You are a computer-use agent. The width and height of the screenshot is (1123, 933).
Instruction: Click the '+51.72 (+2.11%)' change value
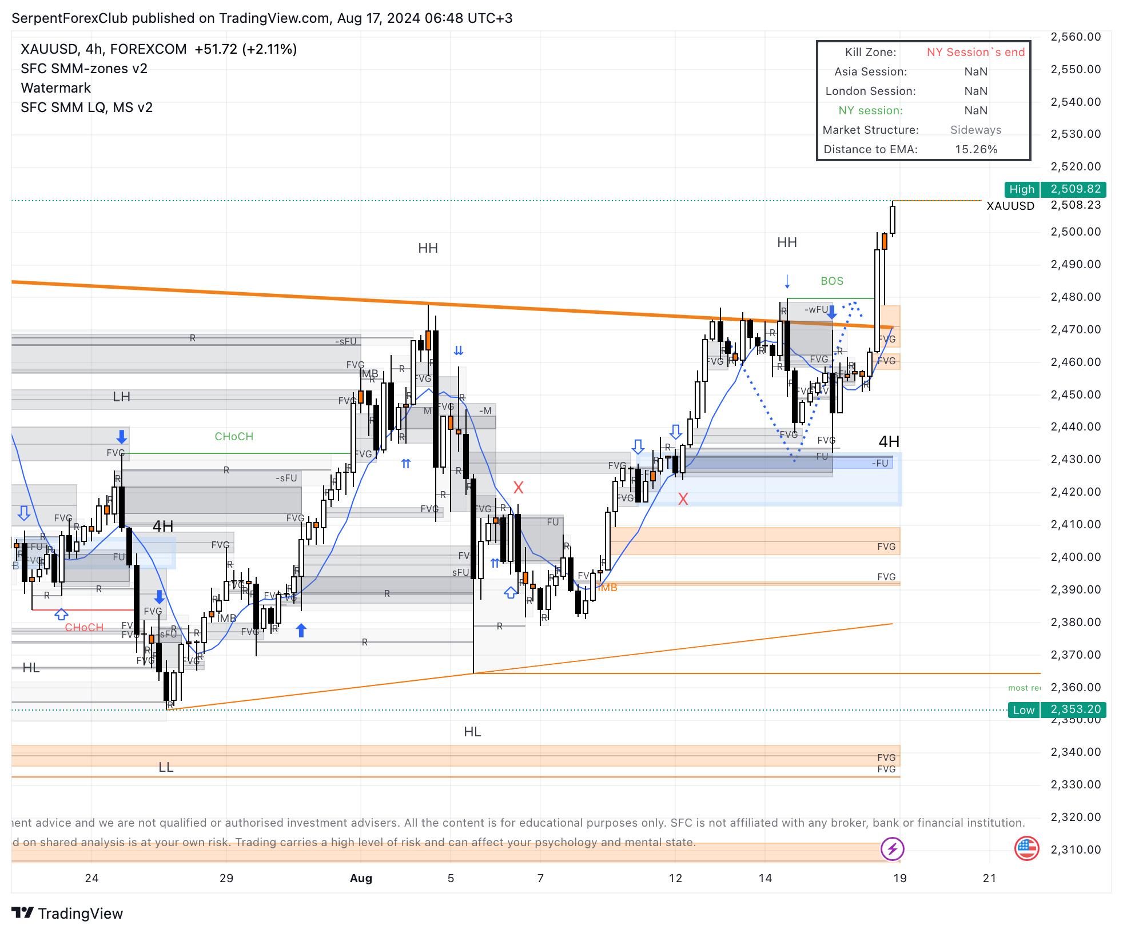coord(246,49)
